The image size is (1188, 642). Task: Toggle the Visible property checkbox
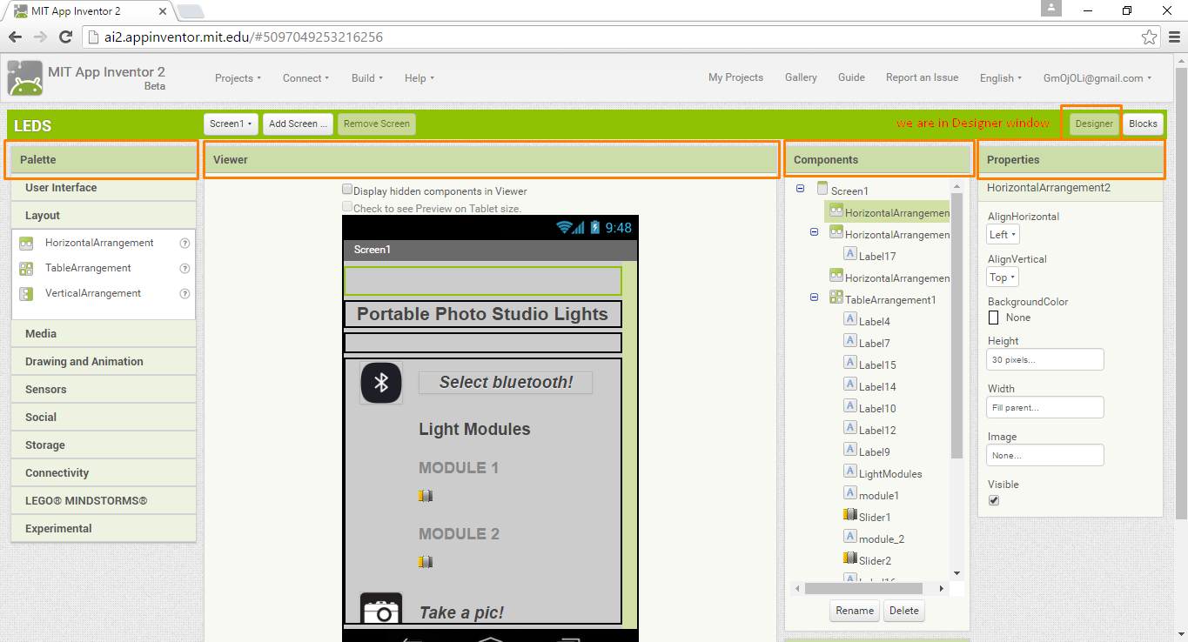994,500
